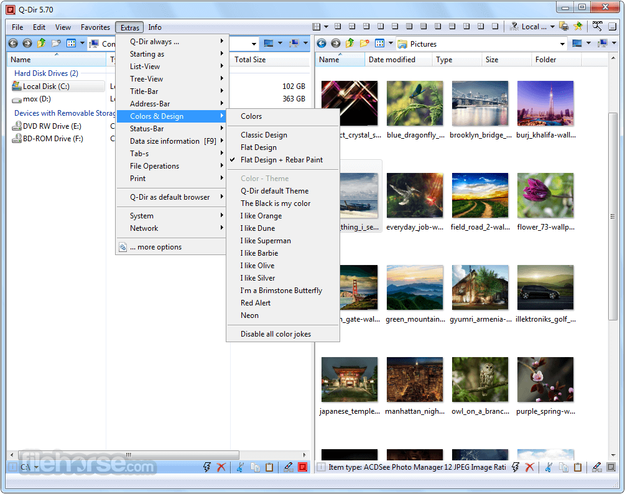Screen dimensions: 625x494
Task: Open the Colors entry in submenu
Action: click(x=282, y=116)
